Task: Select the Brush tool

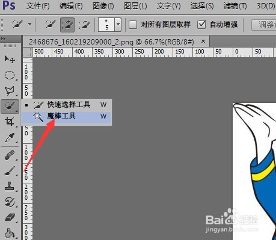Action: click(10, 171)
